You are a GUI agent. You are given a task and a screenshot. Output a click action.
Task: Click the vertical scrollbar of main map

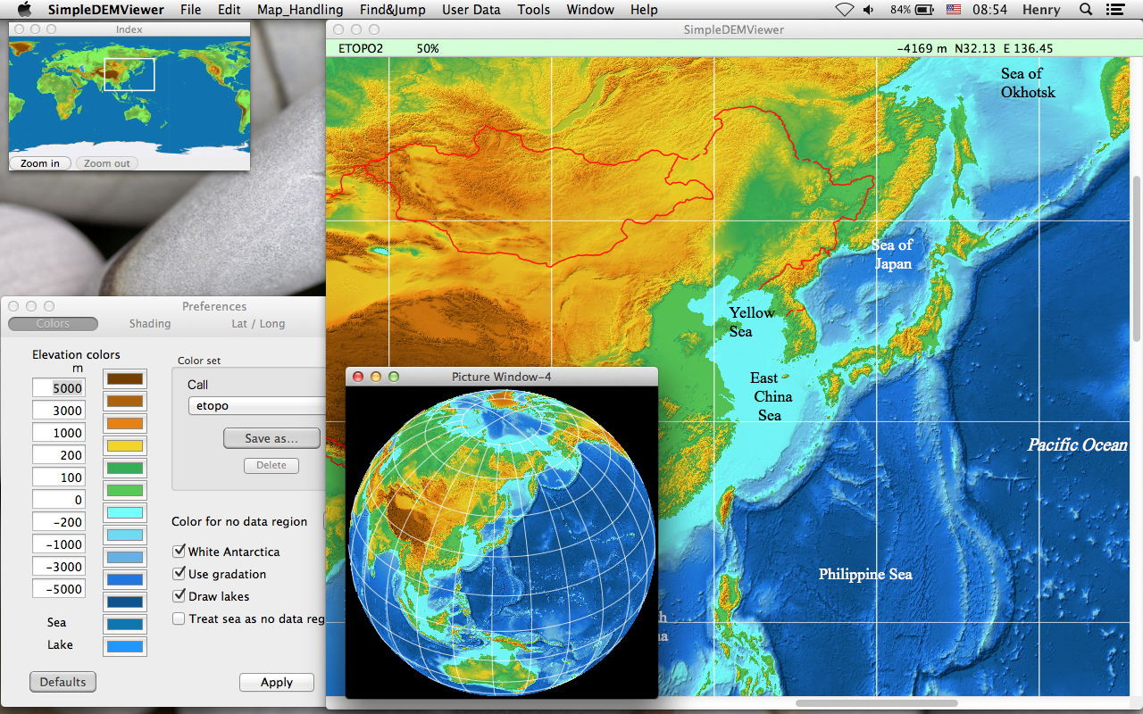(1136, 259)
